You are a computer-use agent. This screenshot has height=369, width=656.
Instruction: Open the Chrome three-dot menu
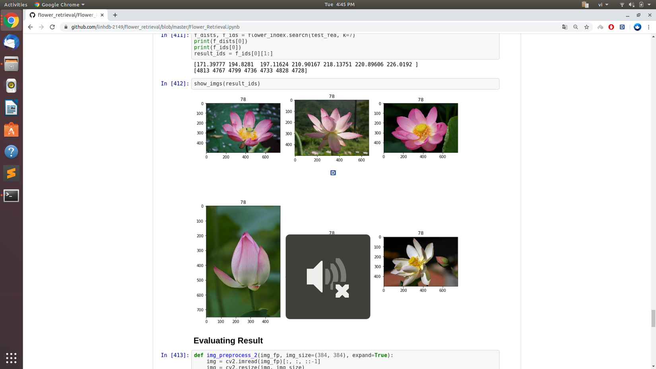coord(648,27)
